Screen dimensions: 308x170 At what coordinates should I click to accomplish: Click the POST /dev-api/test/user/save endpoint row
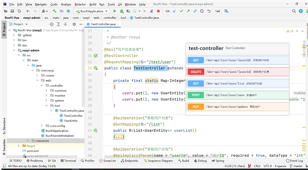point(238,95)
